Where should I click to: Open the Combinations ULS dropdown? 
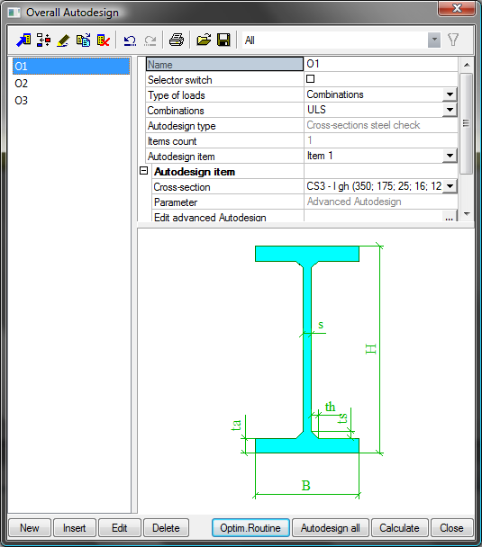coord(450,110)
